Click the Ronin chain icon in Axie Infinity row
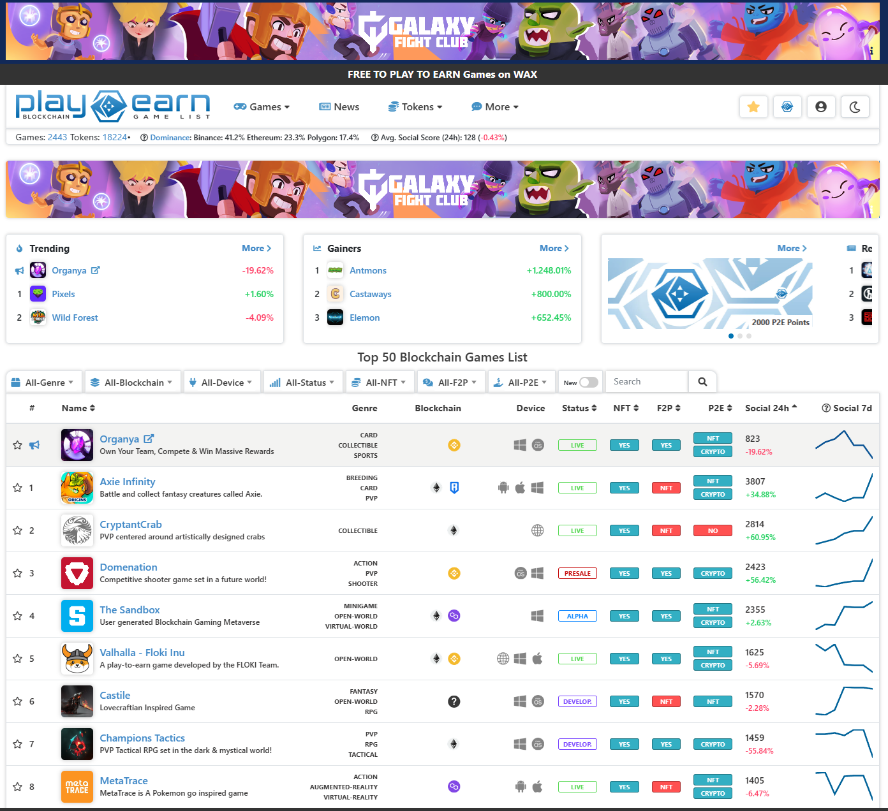Viewport: 888px width, 811px height. coord(454,488)
